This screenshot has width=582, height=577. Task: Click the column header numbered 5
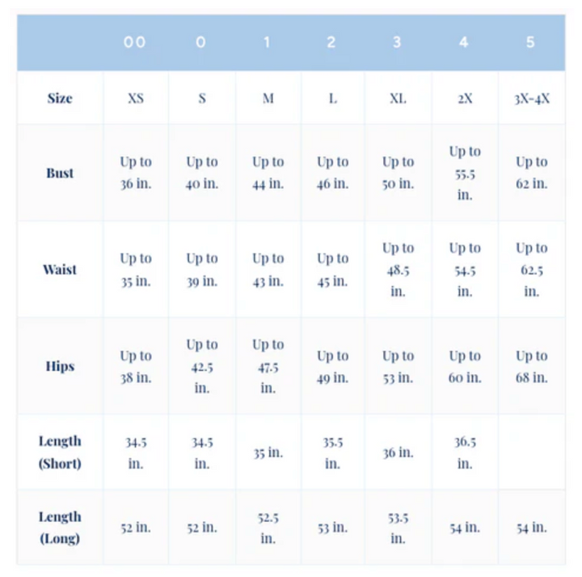click(x=530, y=43)
